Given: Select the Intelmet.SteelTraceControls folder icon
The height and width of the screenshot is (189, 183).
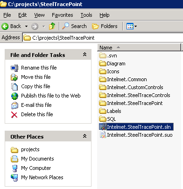Looking at the screenshot, I should (103, 95).
